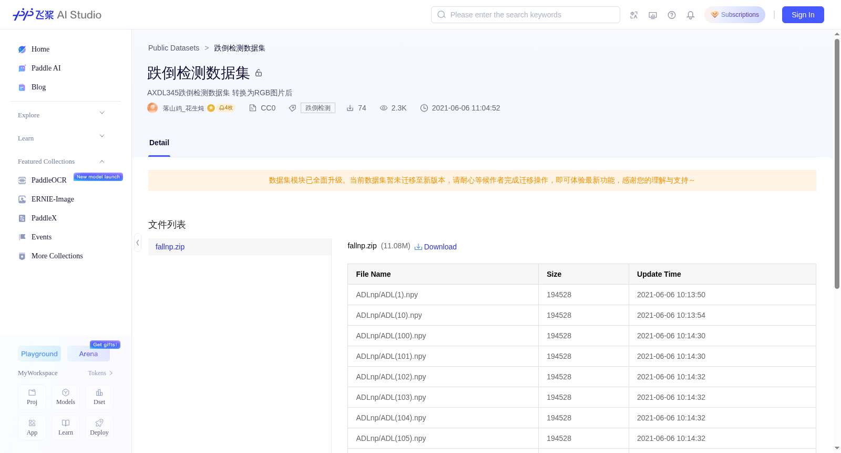Go to Home in sidebar
841x453 pixels.
click(40, 49)
